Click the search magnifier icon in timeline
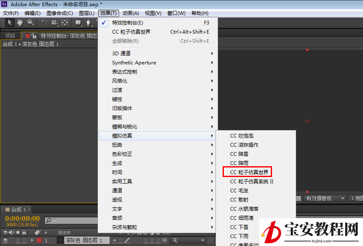 pos(49,220)
